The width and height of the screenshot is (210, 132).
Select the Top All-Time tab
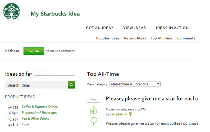coord(161,38)
